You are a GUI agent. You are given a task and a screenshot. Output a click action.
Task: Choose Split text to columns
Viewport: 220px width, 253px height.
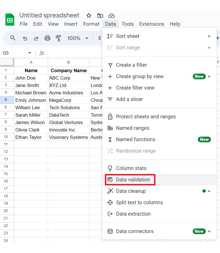159,203
